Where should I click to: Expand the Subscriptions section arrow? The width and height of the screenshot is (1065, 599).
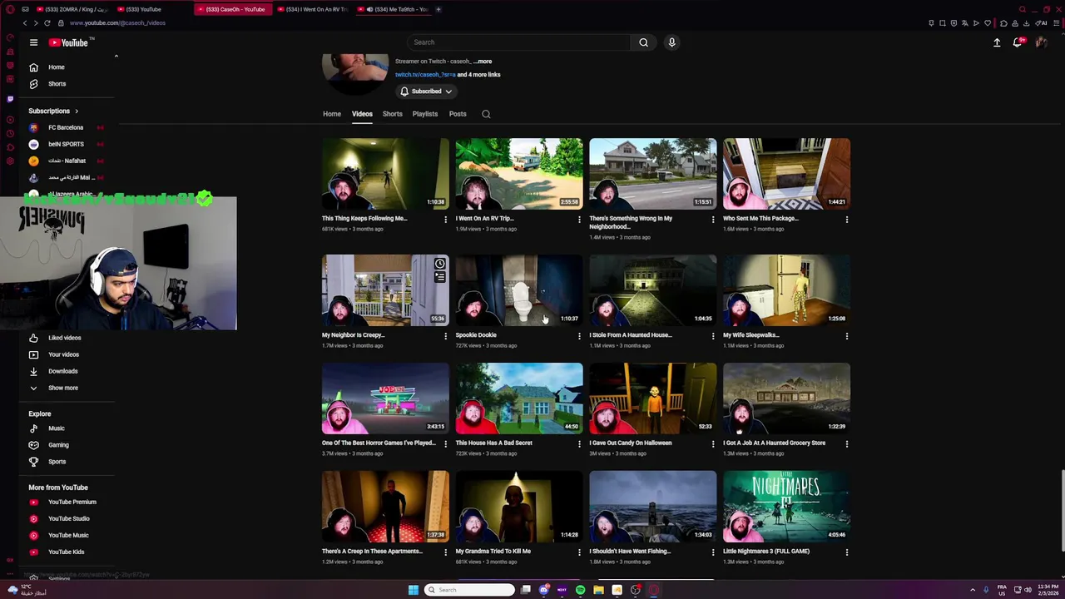point(77,111)
